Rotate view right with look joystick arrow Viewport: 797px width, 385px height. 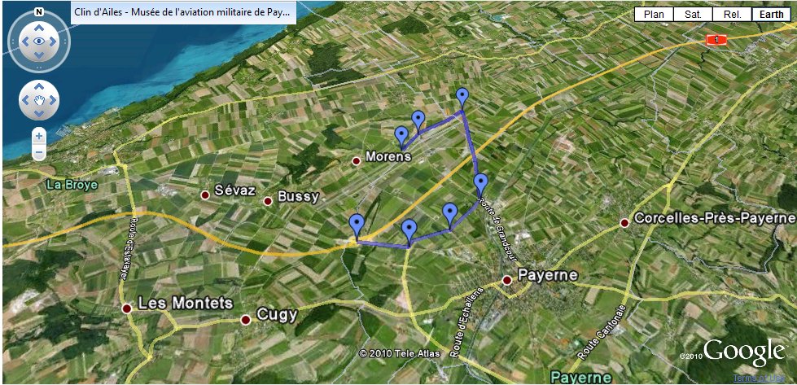click(x=55, y=42)
